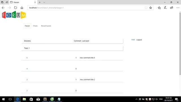Open the reading view book icon
181x102 pixels.
[x=146, y=8]
